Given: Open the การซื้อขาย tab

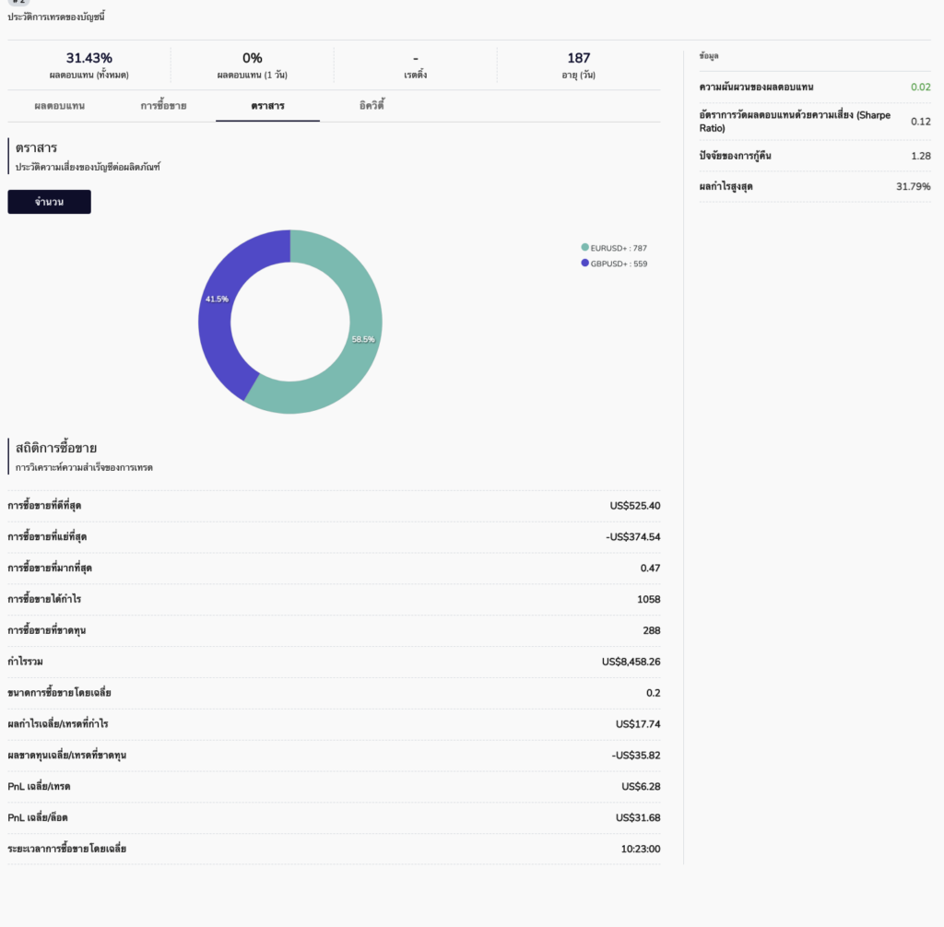Looking at the screenshot, I should point(163,106).
